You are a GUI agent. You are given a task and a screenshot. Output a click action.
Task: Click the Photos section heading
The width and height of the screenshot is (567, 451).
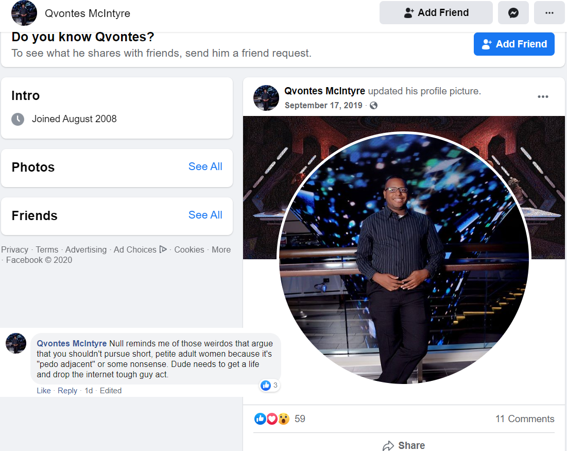click(x=33, y=167)
